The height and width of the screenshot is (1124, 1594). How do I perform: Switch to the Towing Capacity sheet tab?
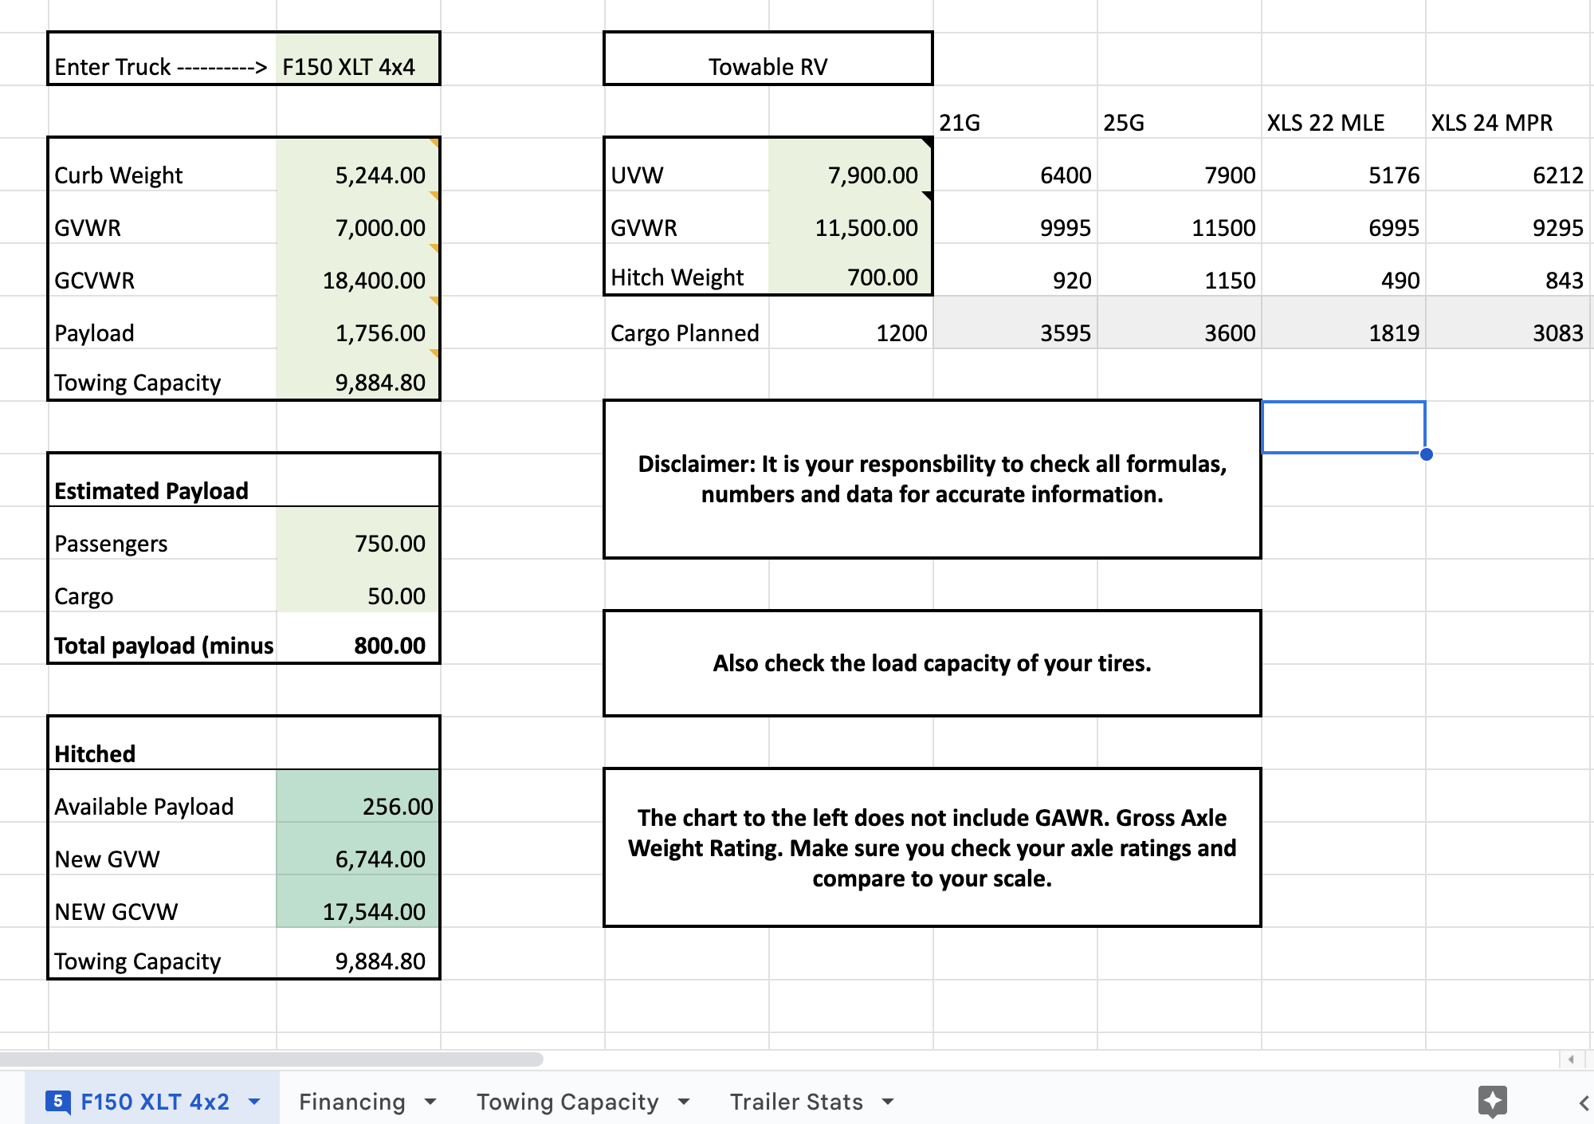(x=567, y=1102)
